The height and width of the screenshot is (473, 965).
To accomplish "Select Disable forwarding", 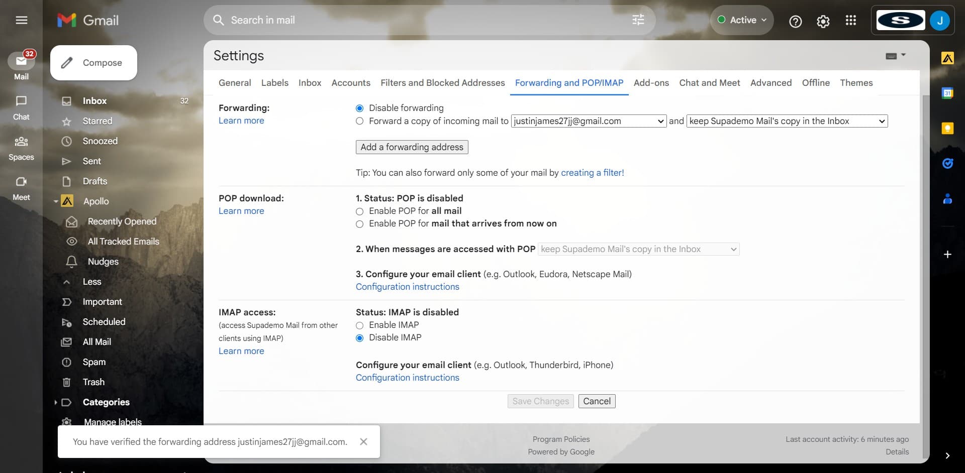I will [x=359, y=107].
